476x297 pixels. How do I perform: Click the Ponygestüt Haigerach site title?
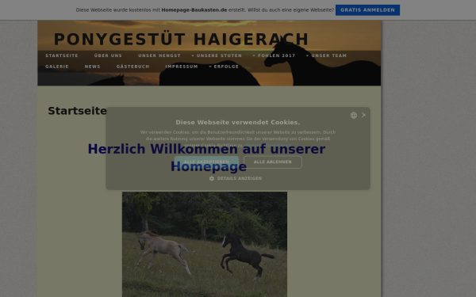click(x=181, y=39)
